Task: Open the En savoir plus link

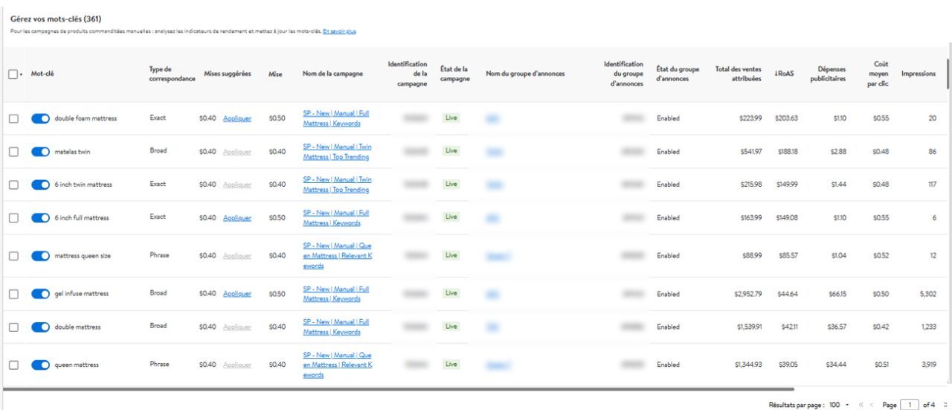Action: [x=340, y=31]
